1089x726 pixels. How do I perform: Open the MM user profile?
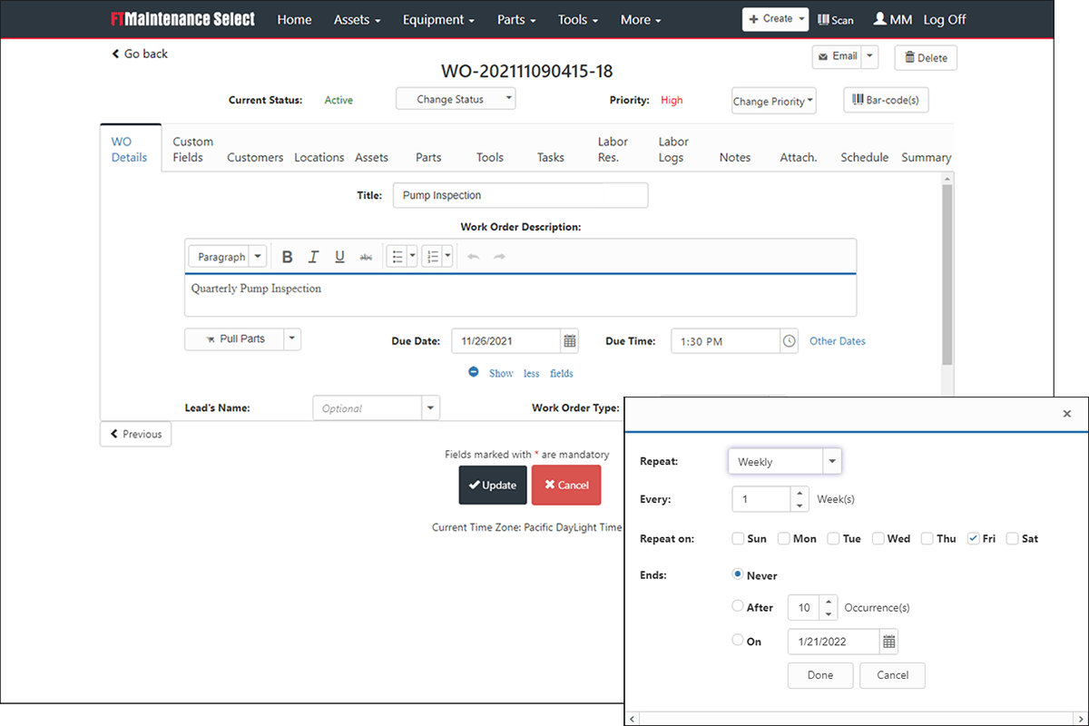(x=893, y=19)
